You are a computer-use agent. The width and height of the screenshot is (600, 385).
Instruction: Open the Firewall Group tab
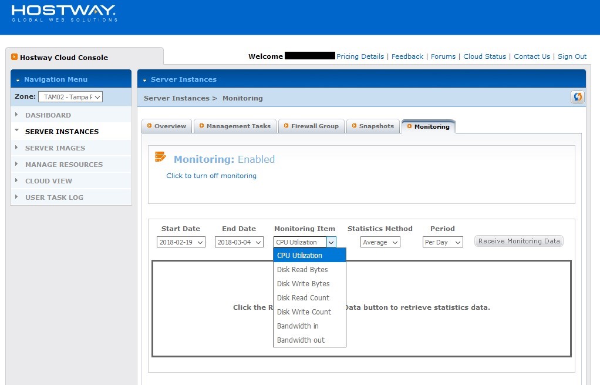coord(312,126)
